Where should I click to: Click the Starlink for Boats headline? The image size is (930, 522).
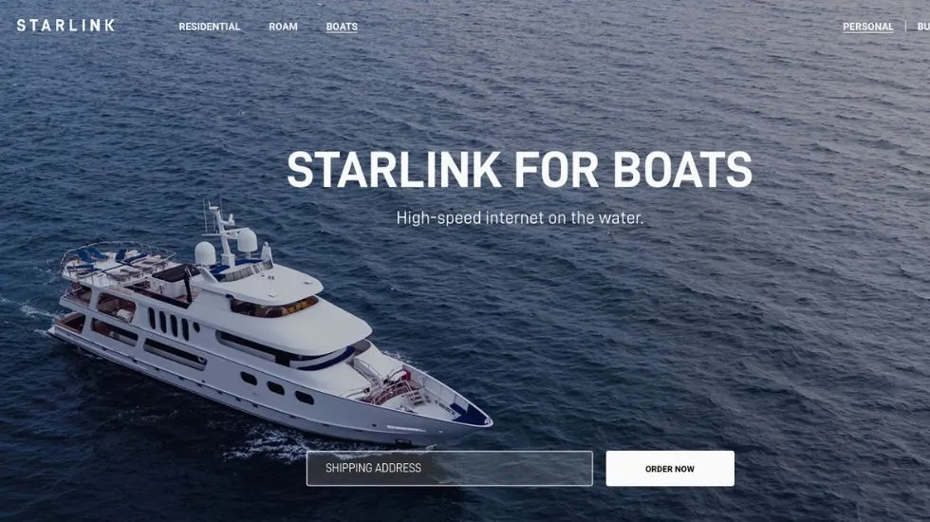click(520, 170)
